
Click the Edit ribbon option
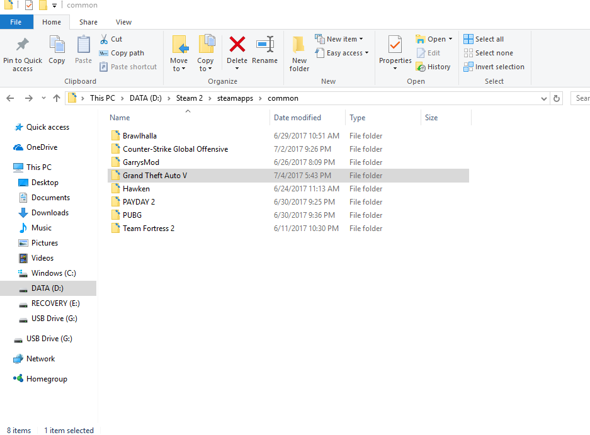pyautogui.click(x=428, y=53)
